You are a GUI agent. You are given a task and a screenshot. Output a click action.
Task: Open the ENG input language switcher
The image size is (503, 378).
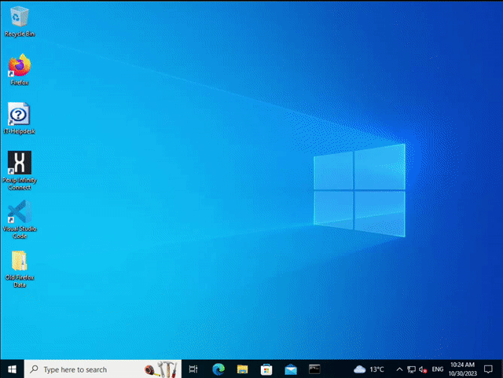(x=438, y=369)
